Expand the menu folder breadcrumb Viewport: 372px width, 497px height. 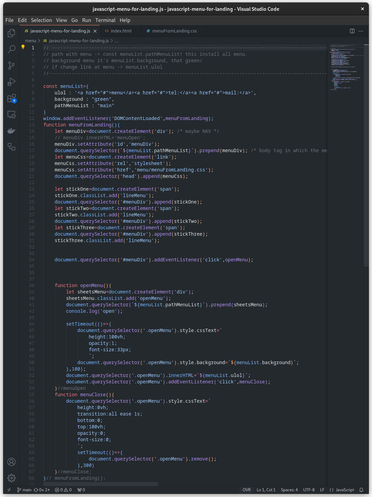point(30,41)
